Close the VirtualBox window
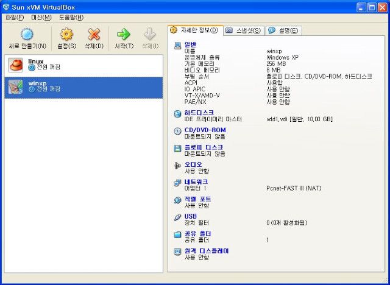Screen dimensions: 390x285 pyautogui.click(x=383, y=8)
